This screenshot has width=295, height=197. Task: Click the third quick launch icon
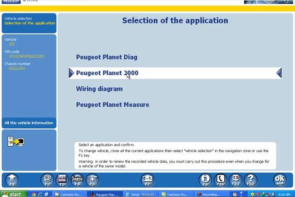tap(46, 194)
